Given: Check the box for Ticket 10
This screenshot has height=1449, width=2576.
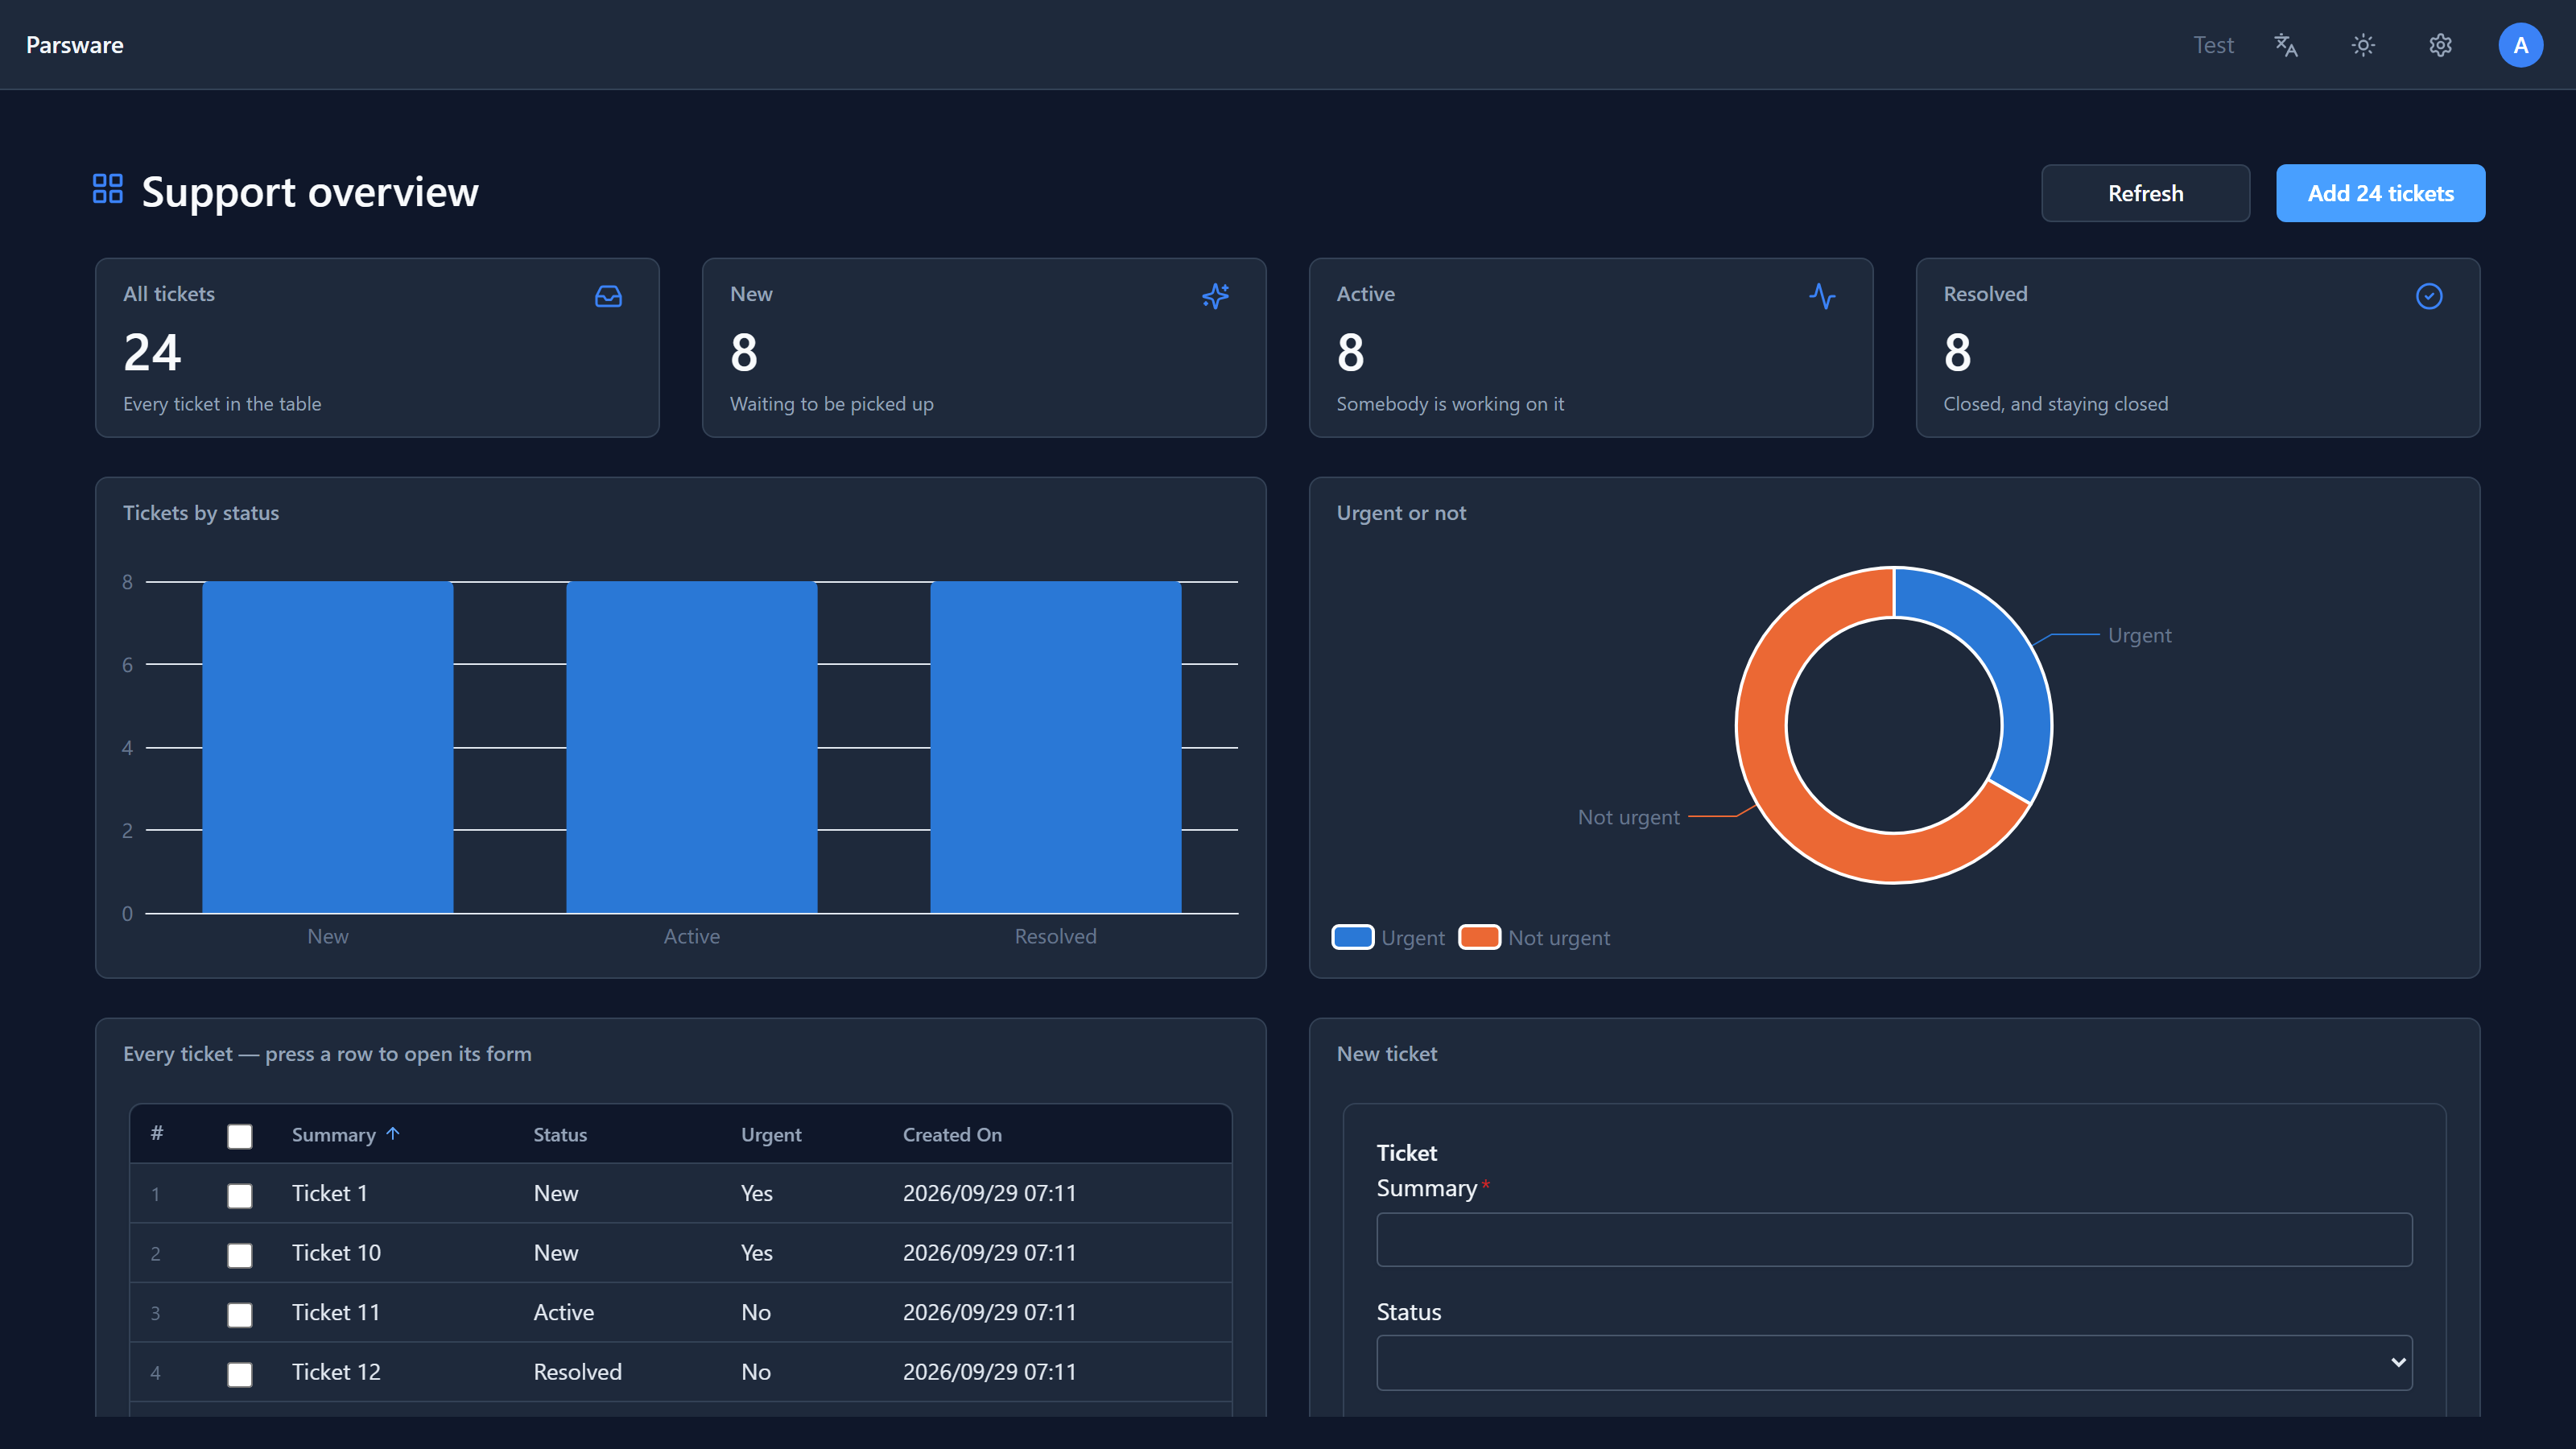Looking at the screenshot, I should [240, 1255].
